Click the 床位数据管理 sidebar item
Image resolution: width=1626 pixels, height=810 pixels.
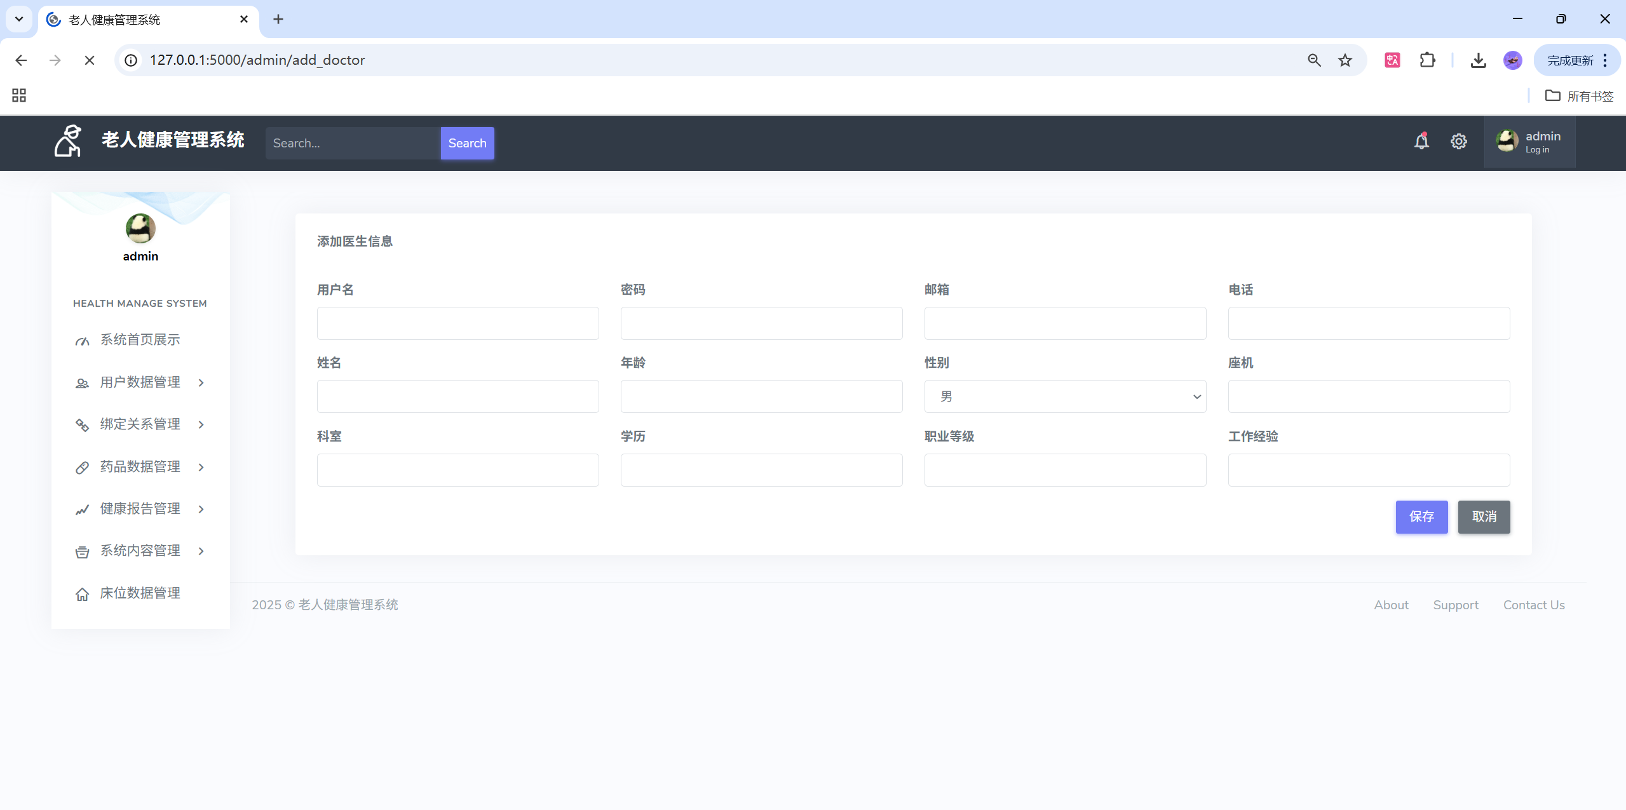(140, 593)
